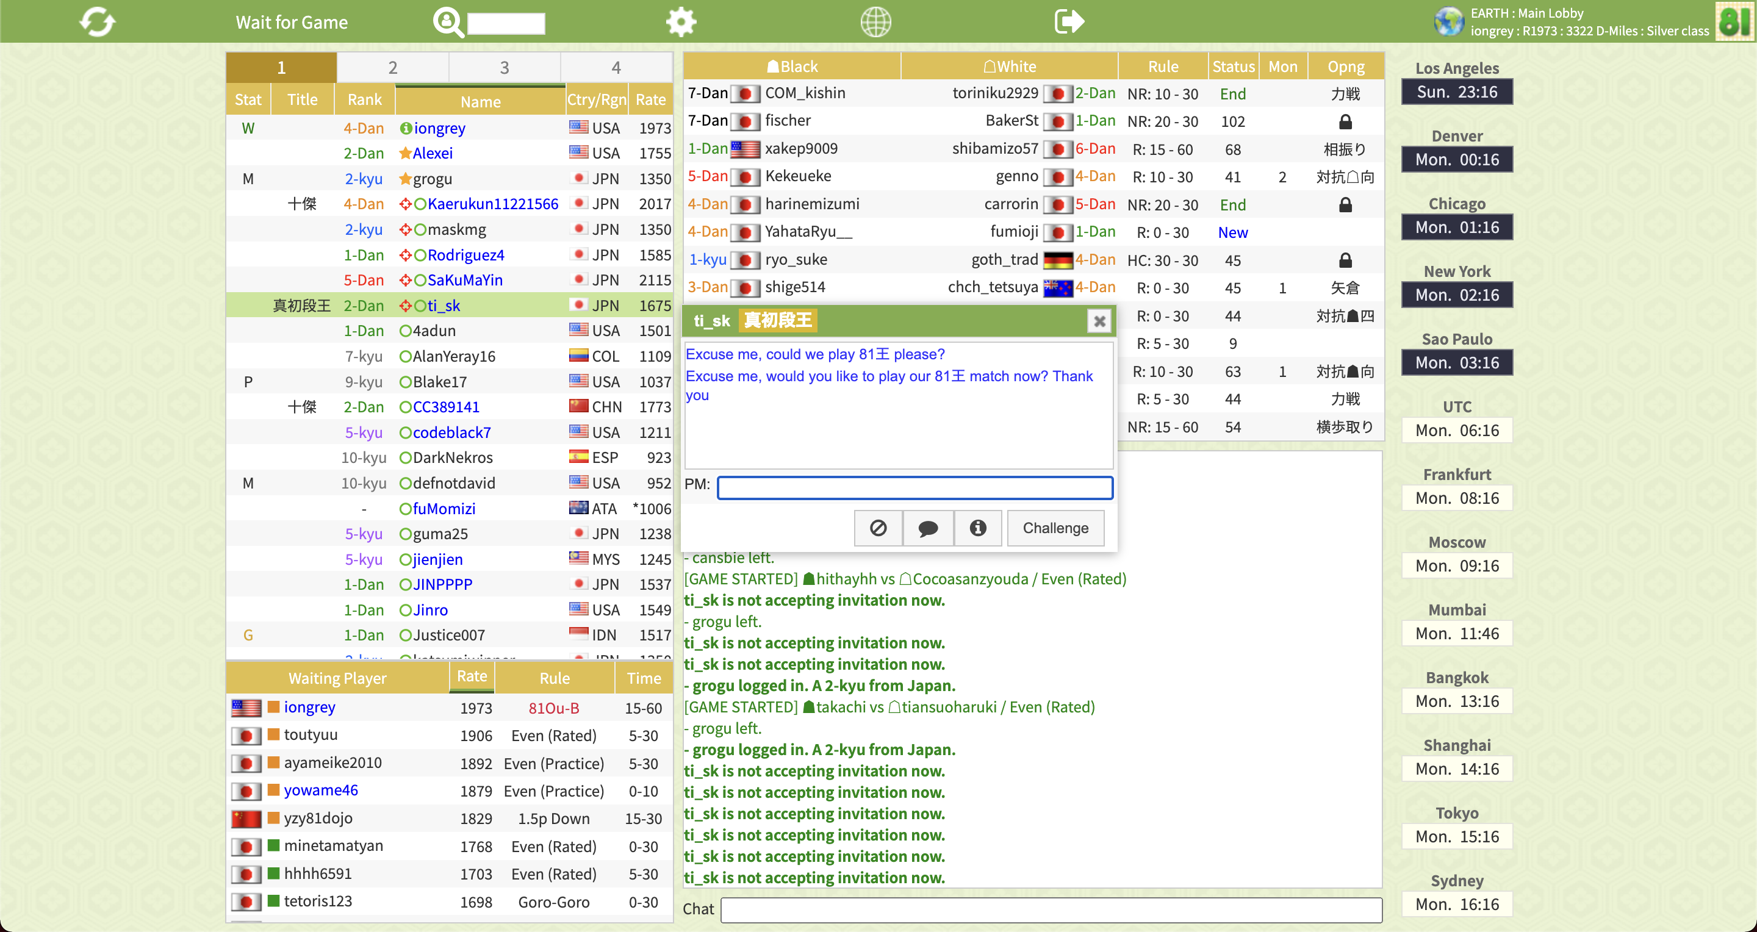The width and height of the screenshot is (1757, 932).
Task: Select waiting player yowame46
Action: click(450, 791)
